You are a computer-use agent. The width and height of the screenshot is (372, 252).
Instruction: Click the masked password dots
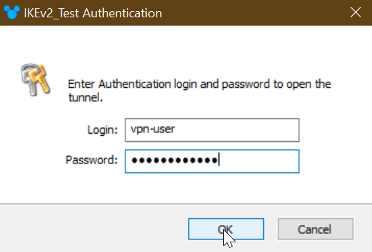click(x=175, y=161)
